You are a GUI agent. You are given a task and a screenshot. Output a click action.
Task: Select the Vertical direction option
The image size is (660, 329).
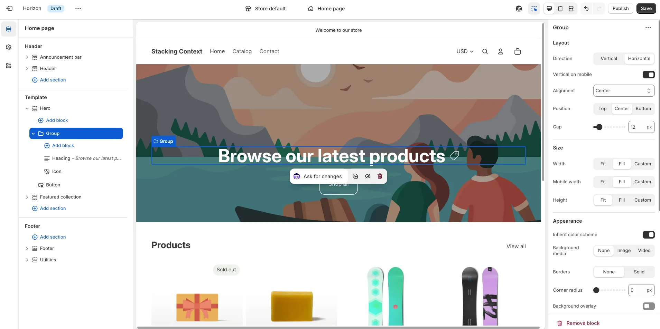[x=609, y=59]
